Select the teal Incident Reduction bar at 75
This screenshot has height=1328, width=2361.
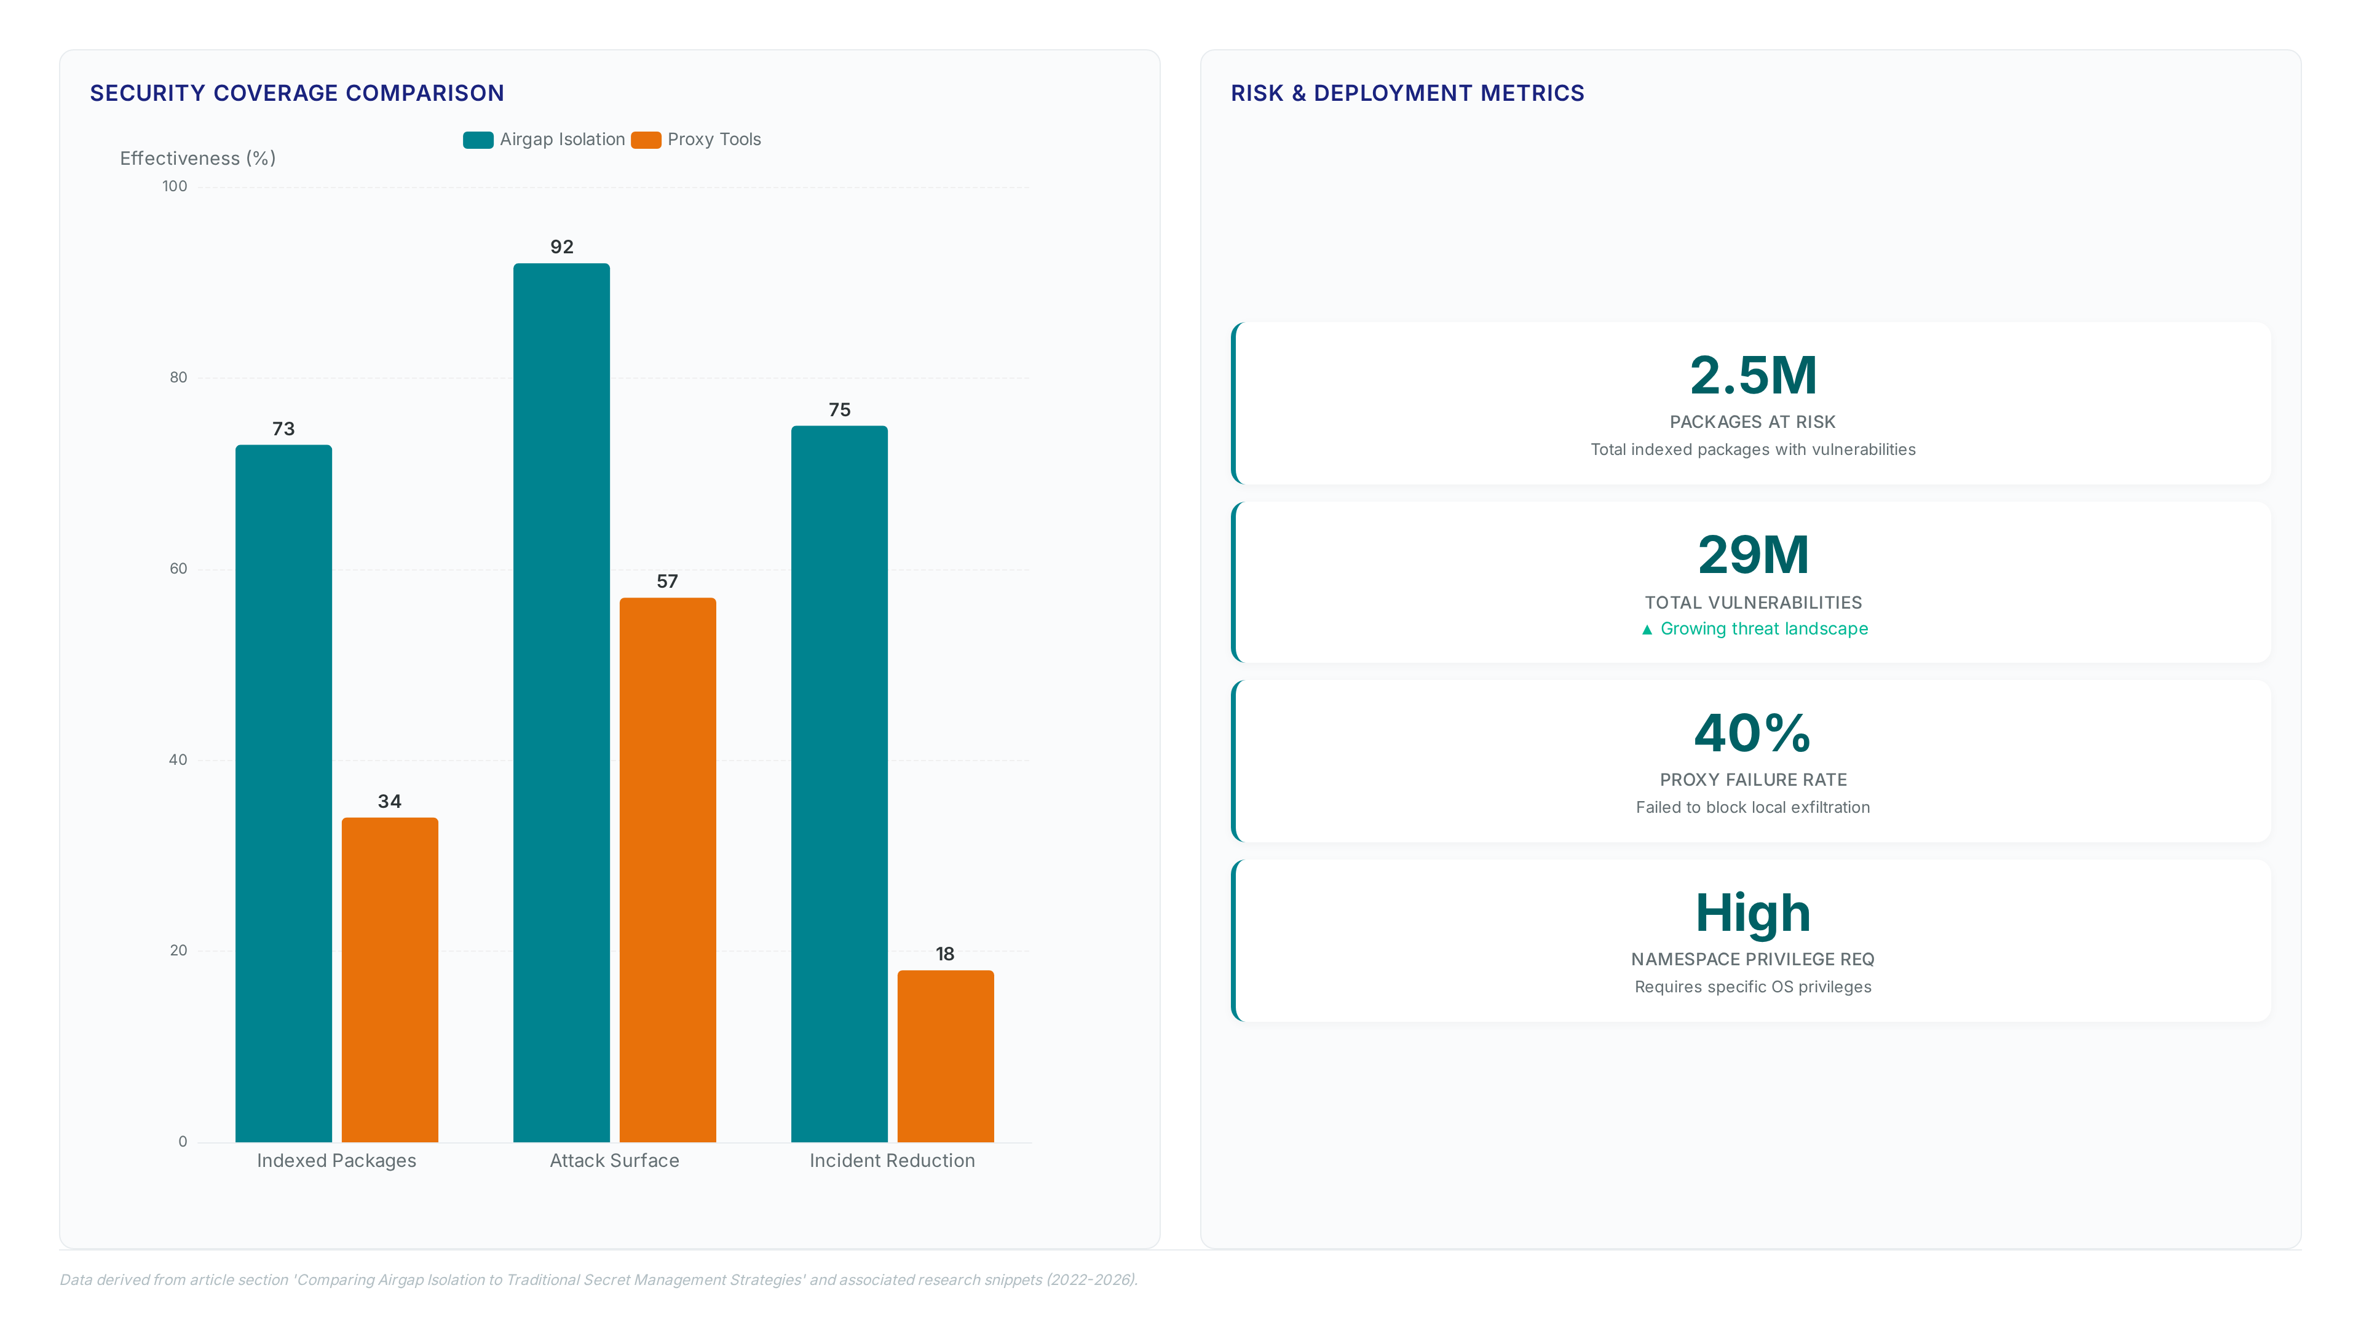pos(839,784)
